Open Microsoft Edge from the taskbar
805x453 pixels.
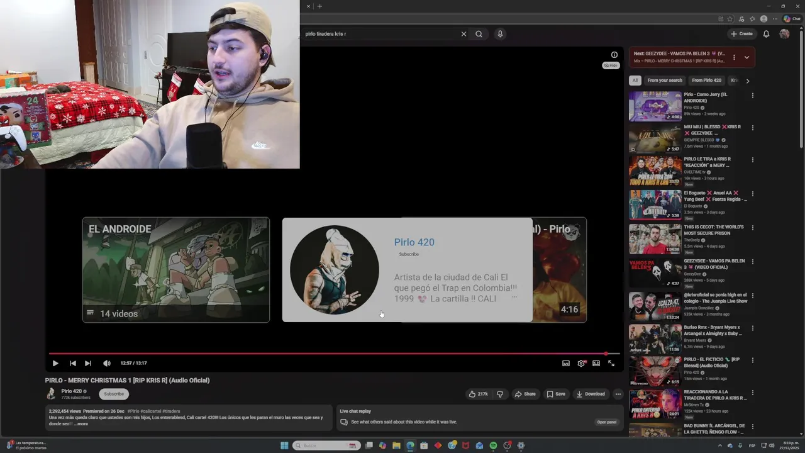(411, 445)
